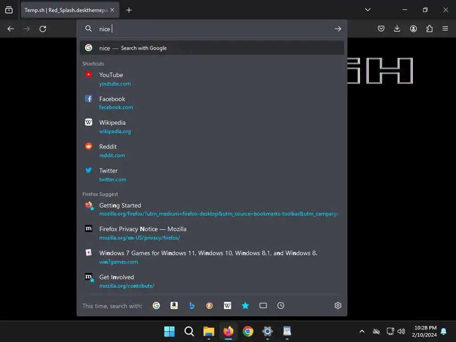Go forward one page
The width and height of the screenshot is (456, 342).
27,29
